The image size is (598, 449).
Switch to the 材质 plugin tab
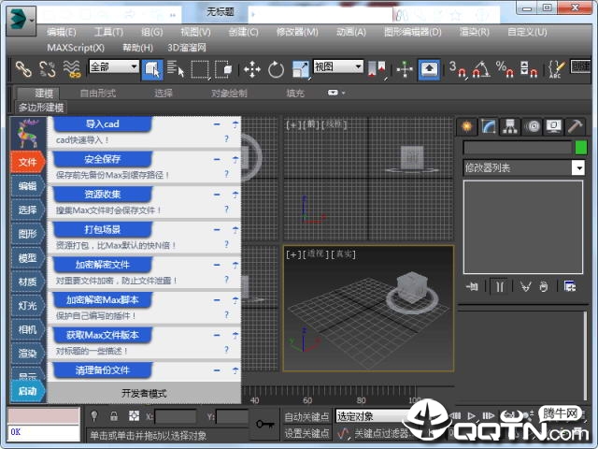click(x=27, y=282)
